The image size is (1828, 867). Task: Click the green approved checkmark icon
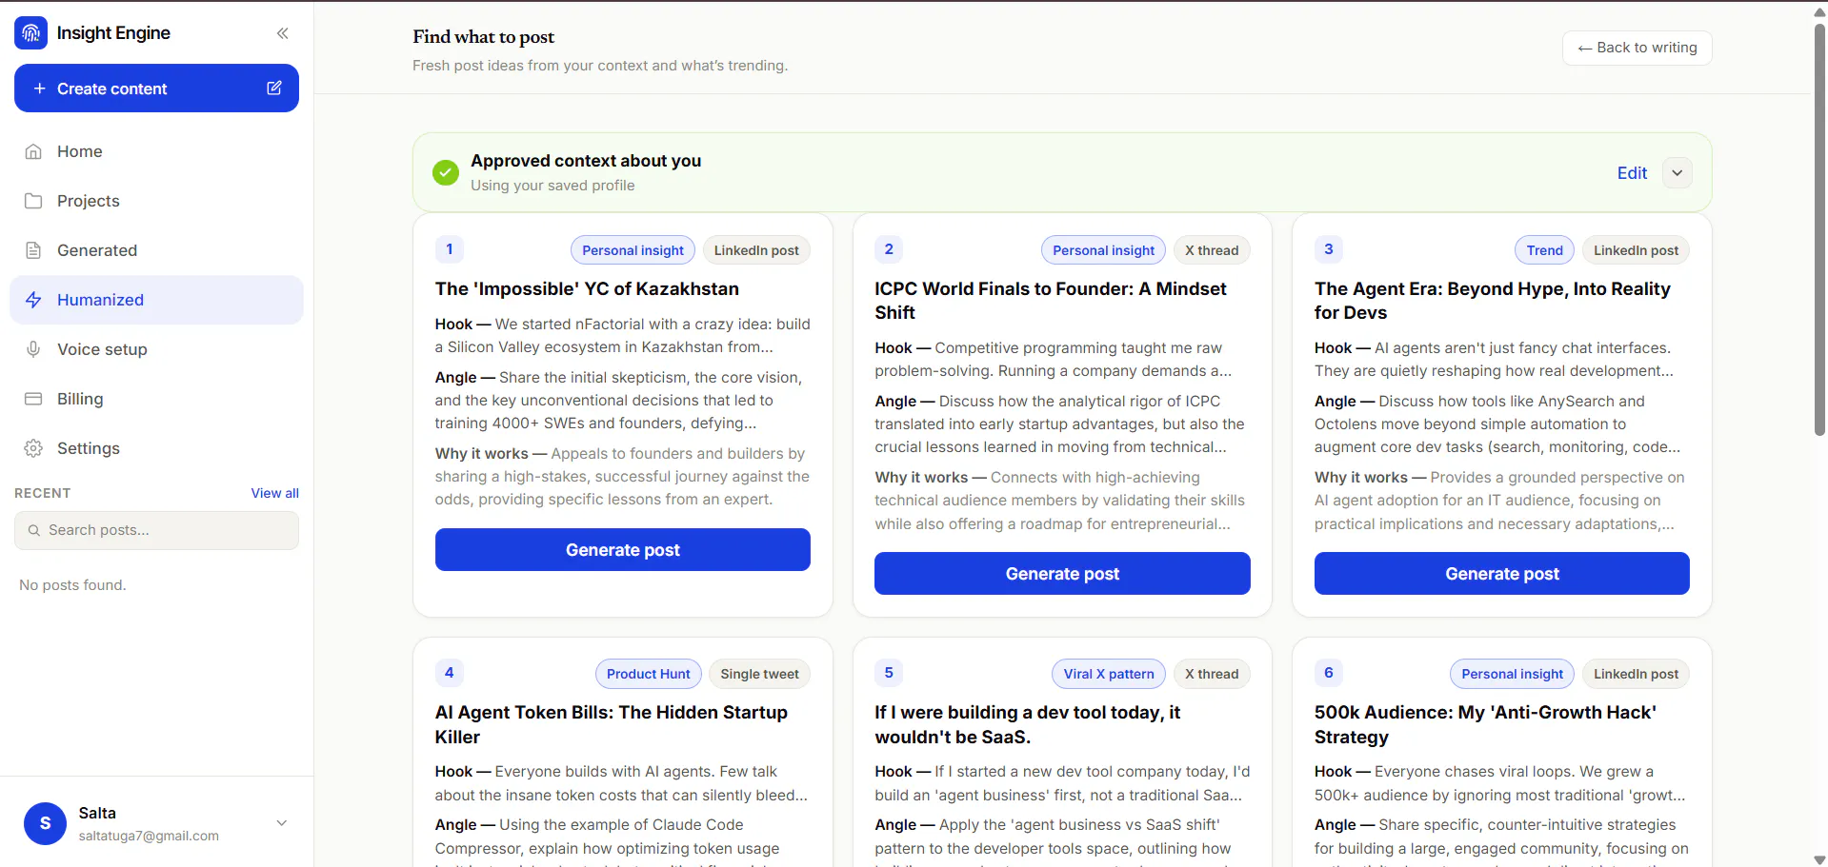coord(446,172)
